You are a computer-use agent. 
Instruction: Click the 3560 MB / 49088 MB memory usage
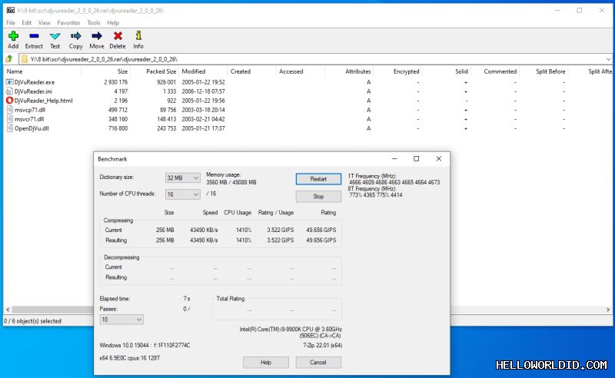(x=231, y=182)
